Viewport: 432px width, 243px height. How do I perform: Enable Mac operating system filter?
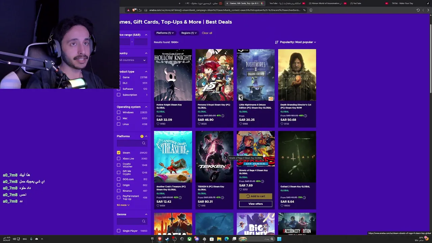point(119,118)
